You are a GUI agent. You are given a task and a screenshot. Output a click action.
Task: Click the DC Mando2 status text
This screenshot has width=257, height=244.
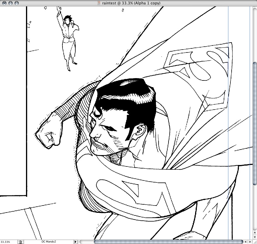(x=49, y=242)
